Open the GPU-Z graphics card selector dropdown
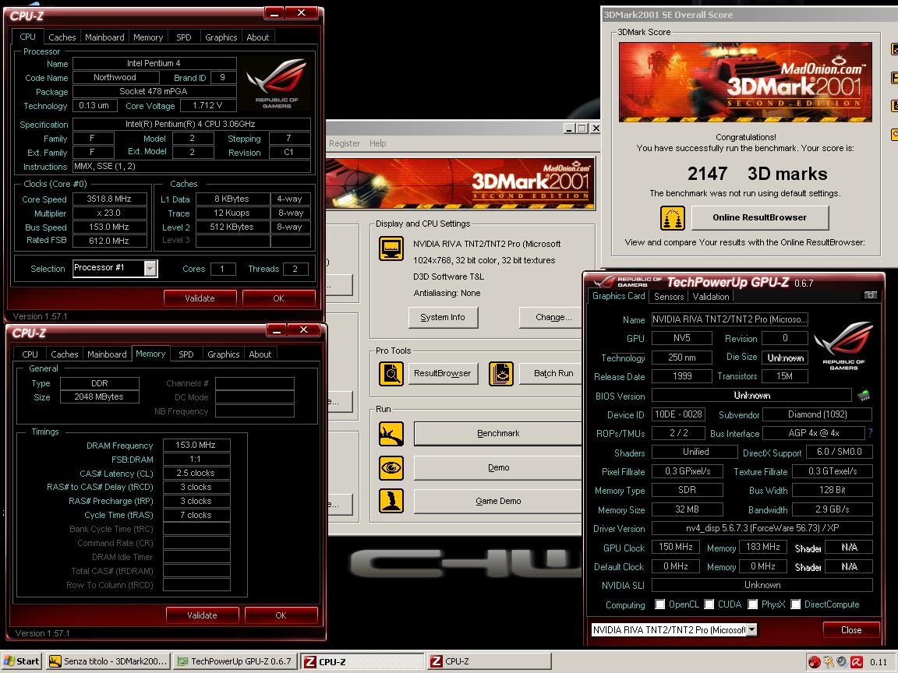898x673 pixels. point(752,630)
